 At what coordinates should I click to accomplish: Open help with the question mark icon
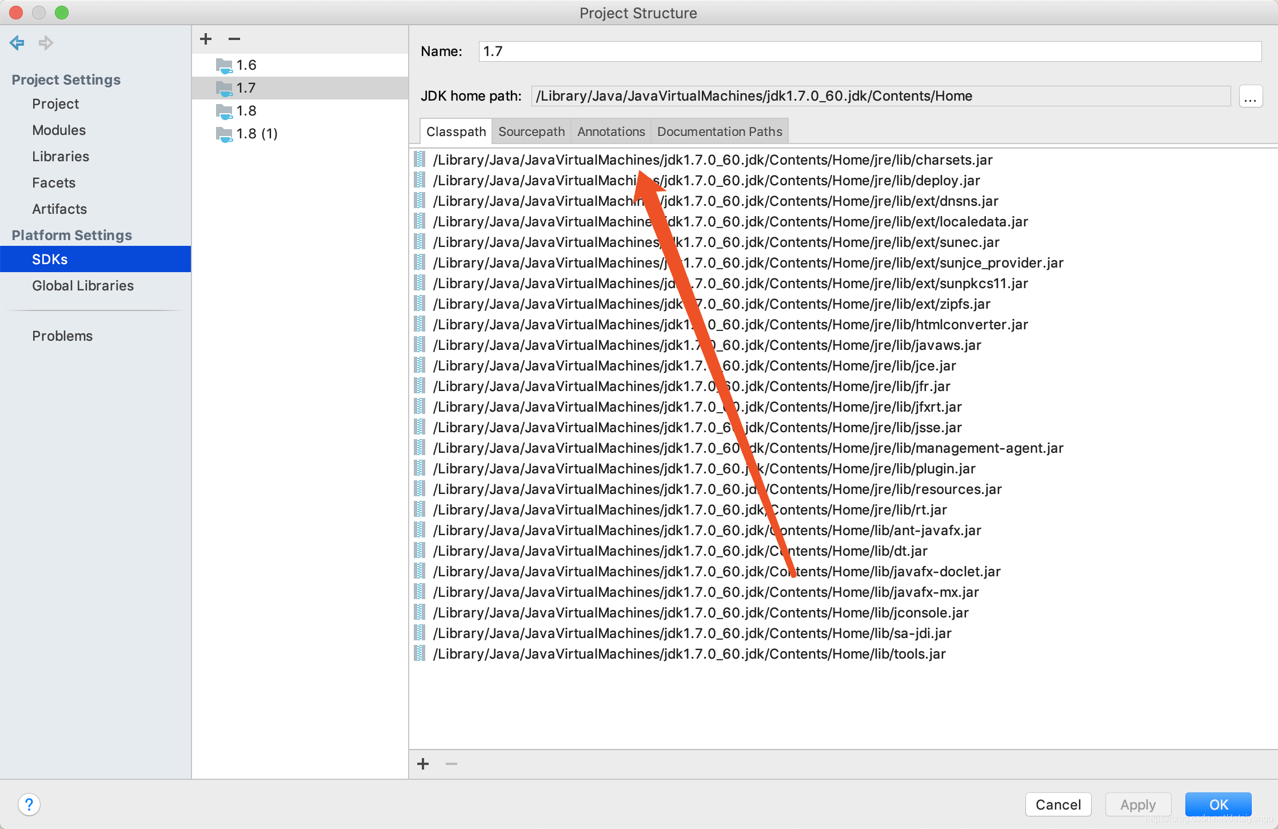[29, 804]
